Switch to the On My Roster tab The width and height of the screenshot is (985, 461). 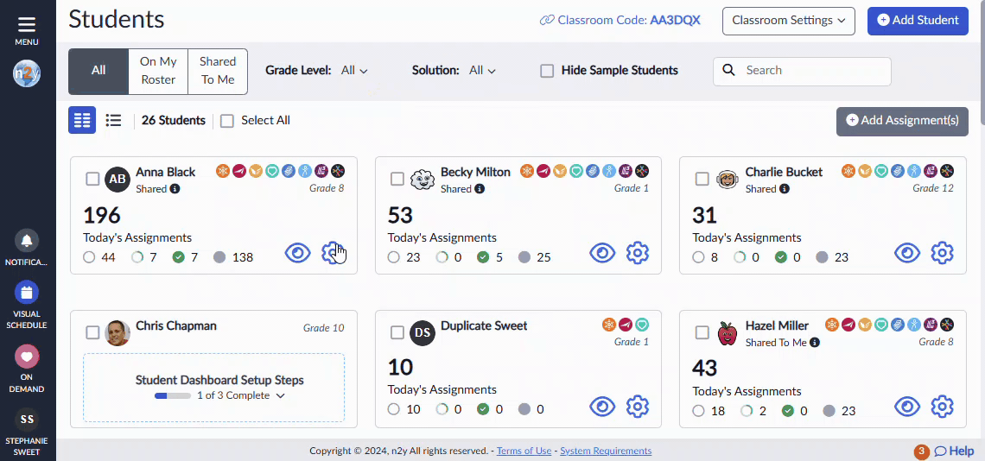(158, 70)
